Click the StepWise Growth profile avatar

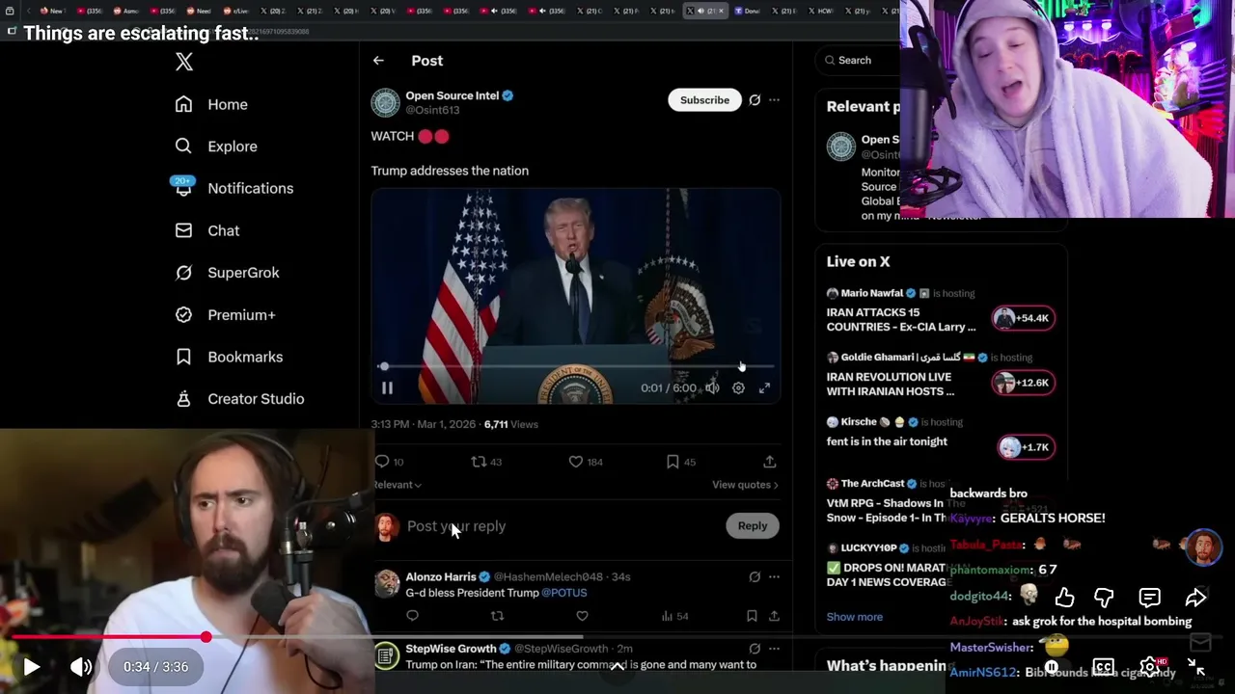tap(386, 656)
